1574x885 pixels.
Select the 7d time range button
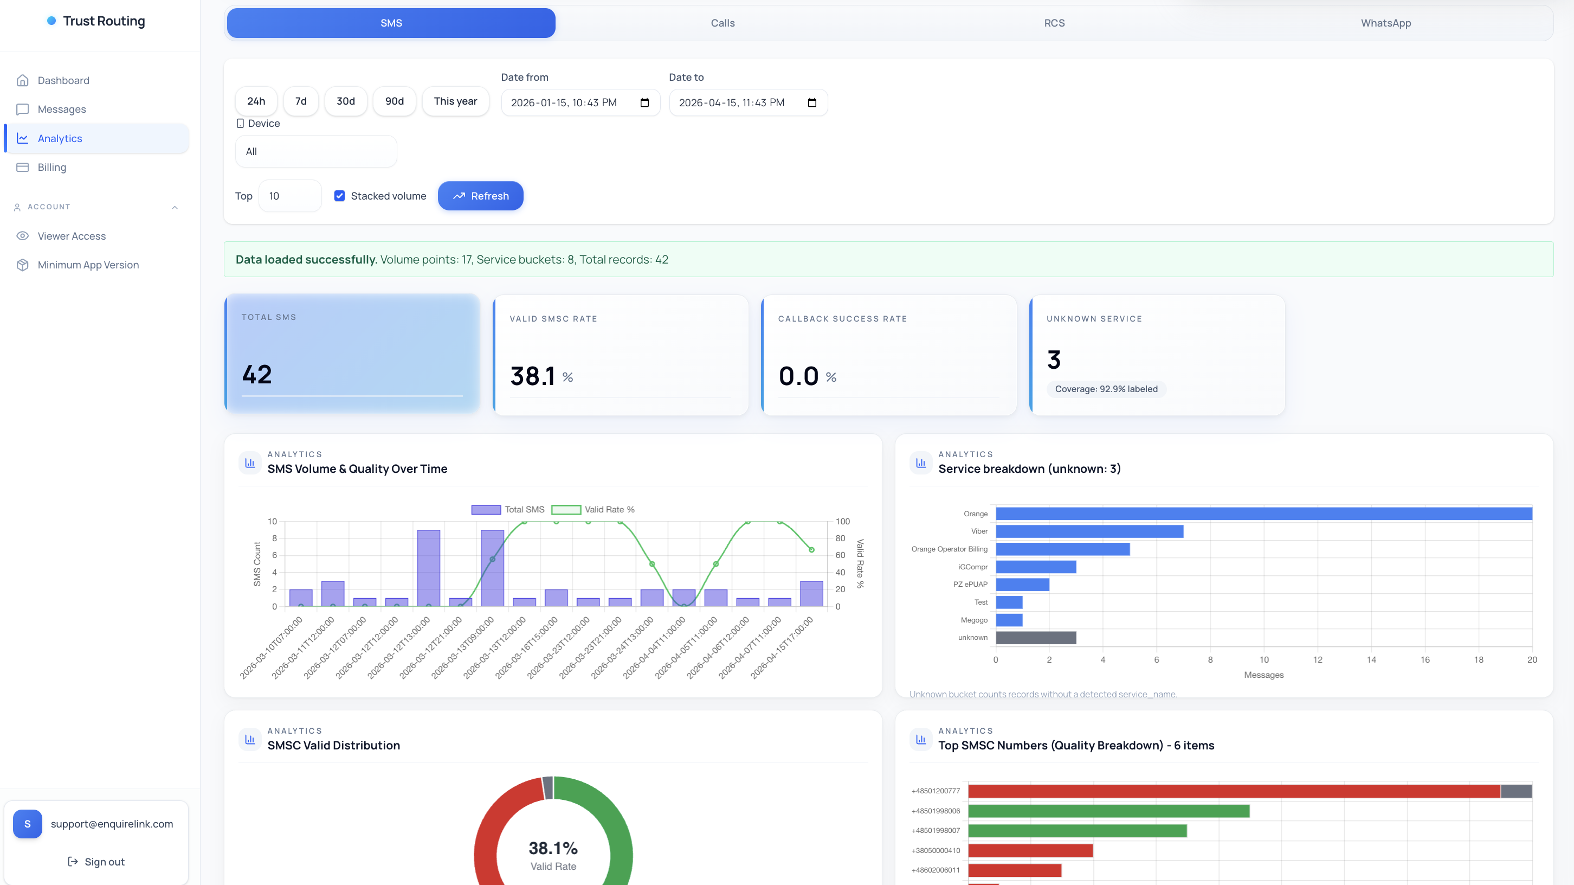(301, 101)
